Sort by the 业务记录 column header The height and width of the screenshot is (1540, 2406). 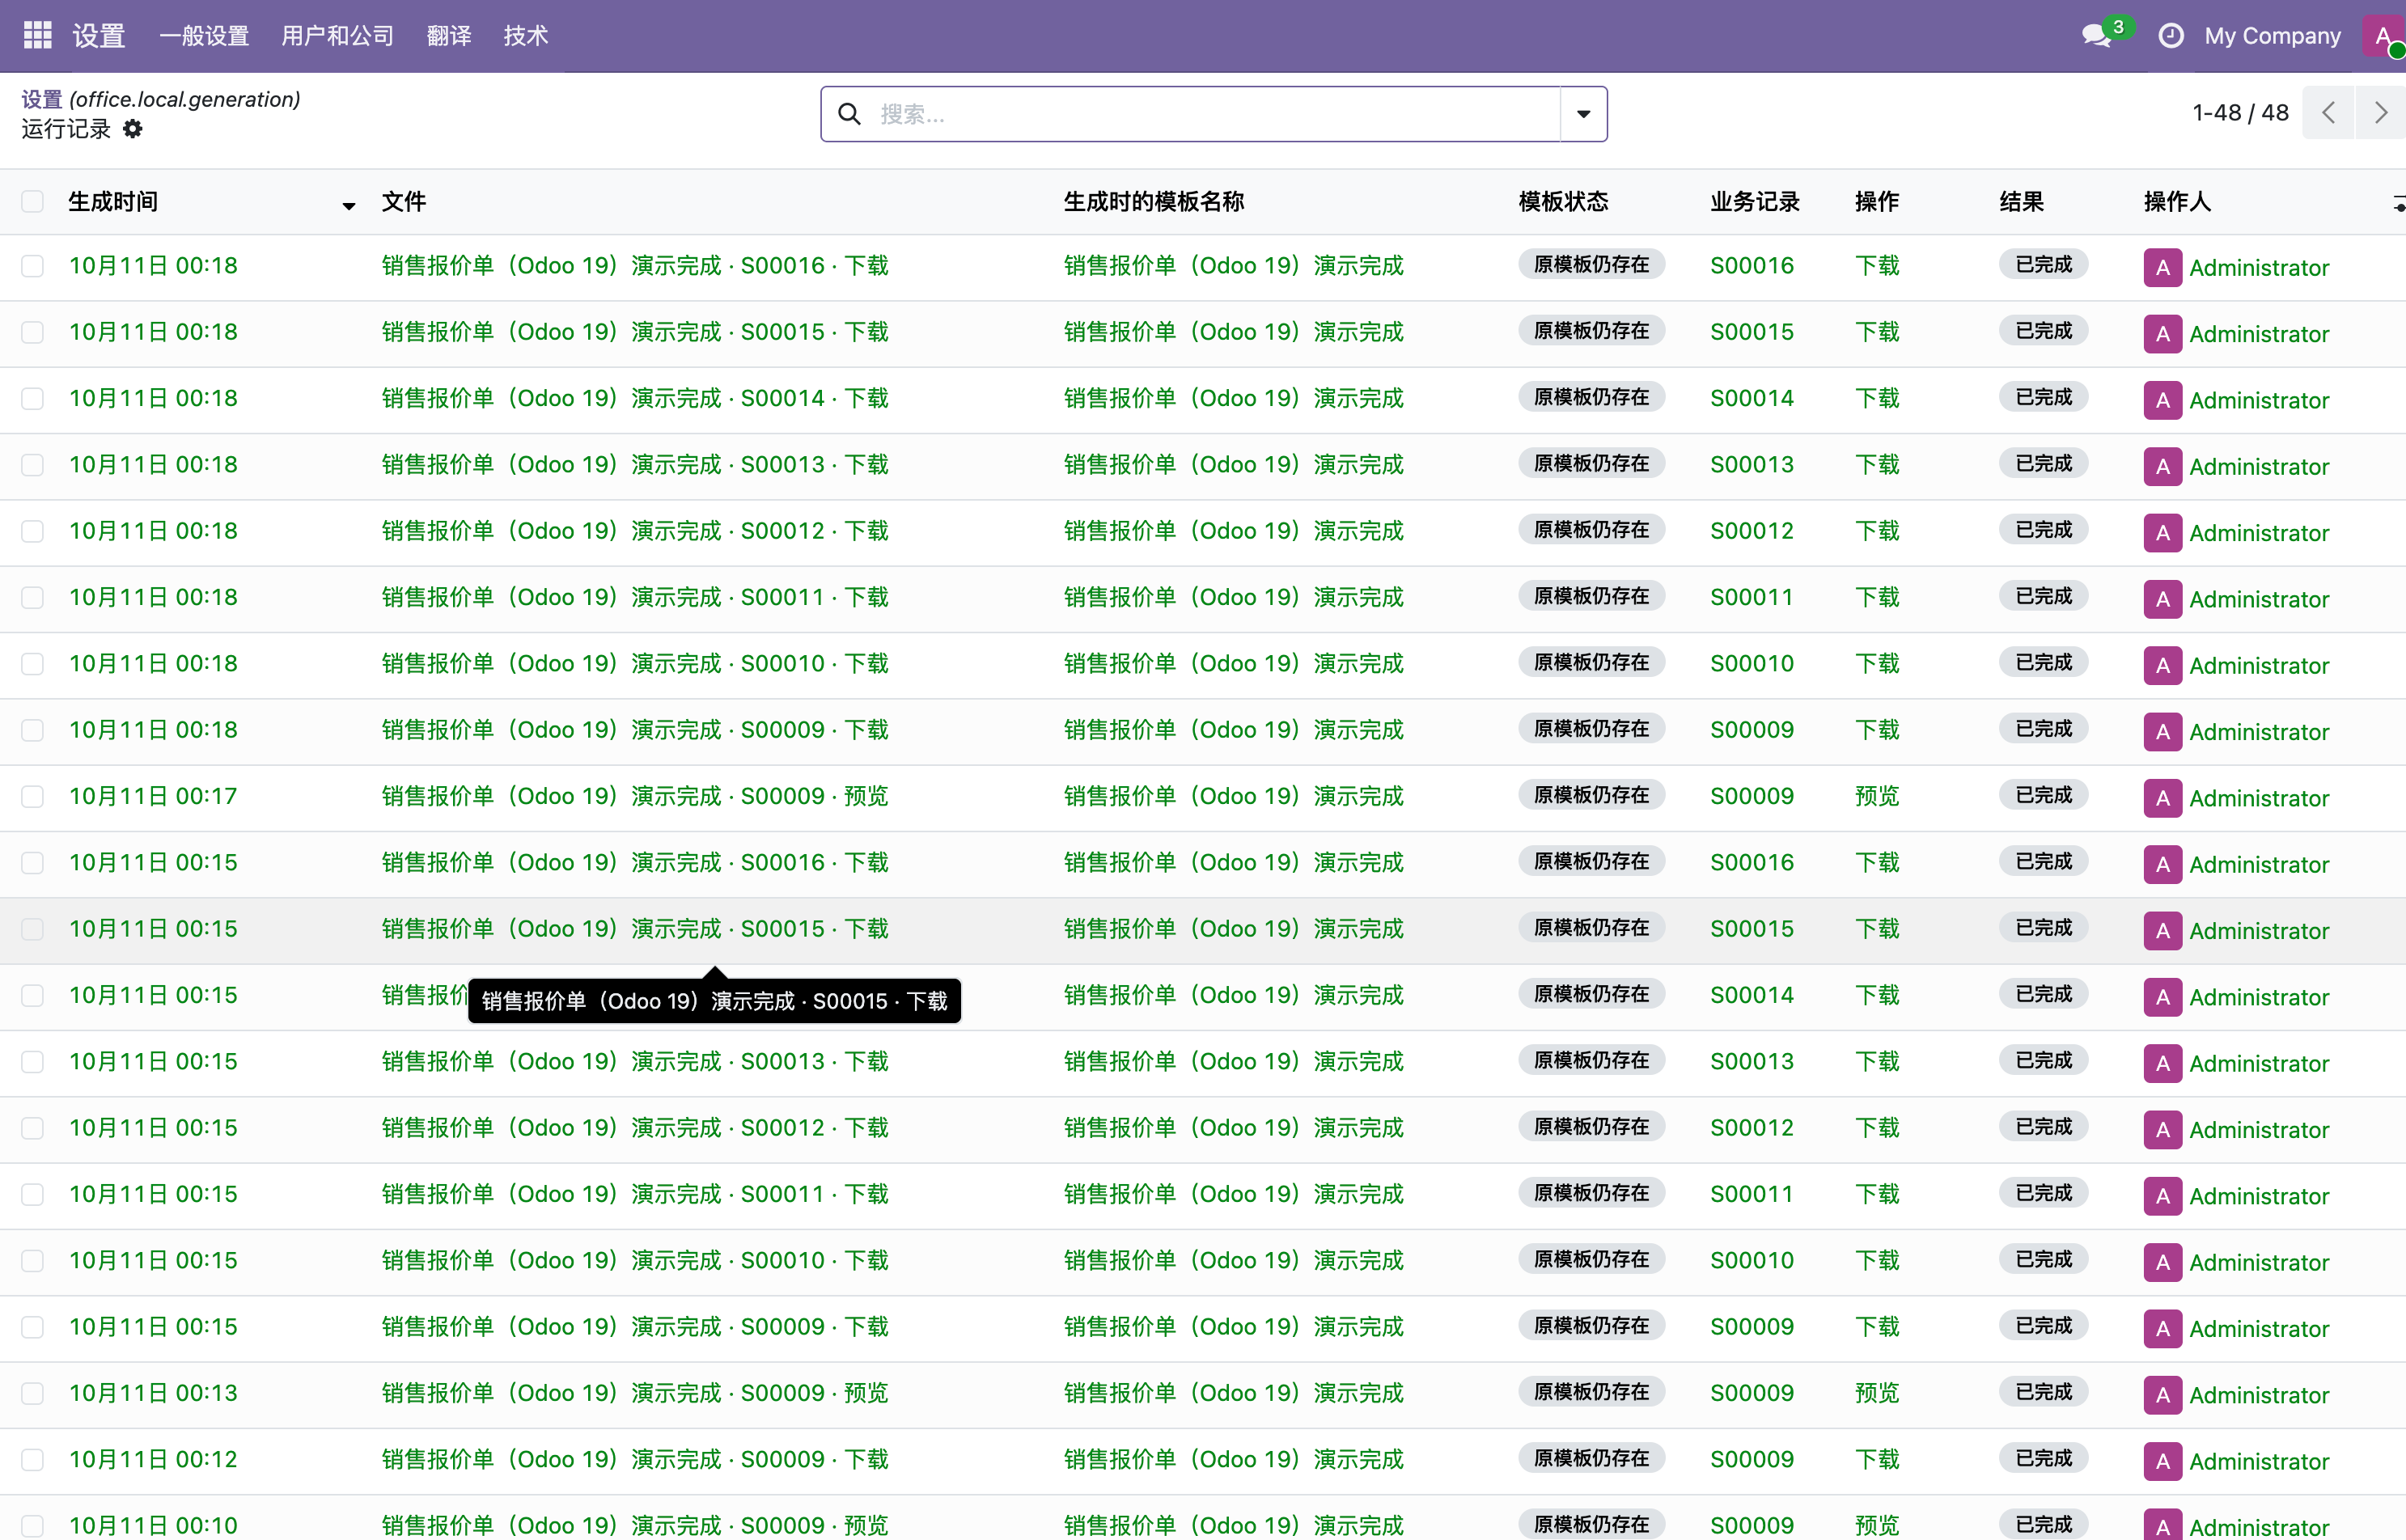1754,202
